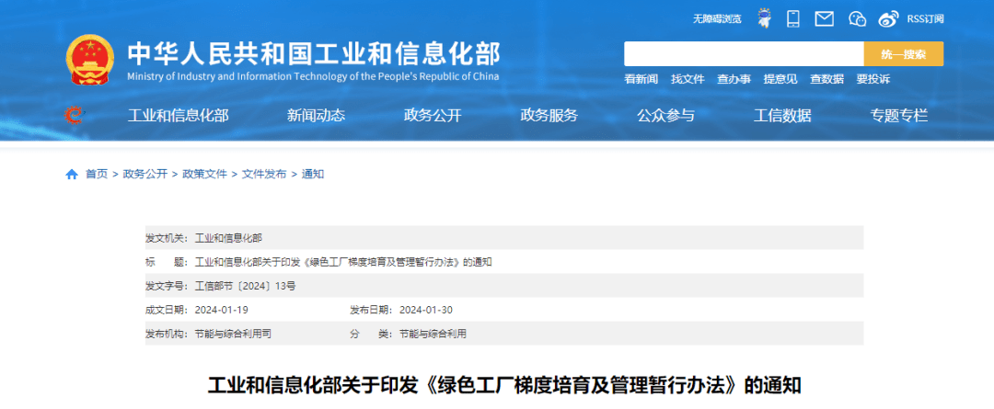
Task: Open the WeChat icon
Action: pyautogui.click(x=857, y=18)
